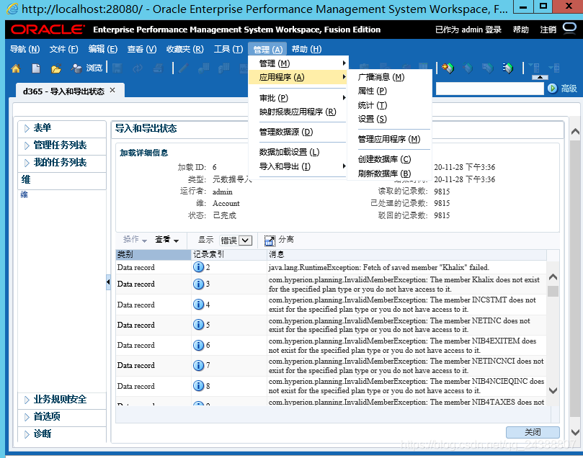Click info icon for record 4
This screenshot has width=583, height=458.
click(x=199, y=305)
